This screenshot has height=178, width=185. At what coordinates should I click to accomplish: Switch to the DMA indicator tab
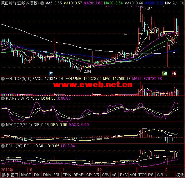coord(47,175)
